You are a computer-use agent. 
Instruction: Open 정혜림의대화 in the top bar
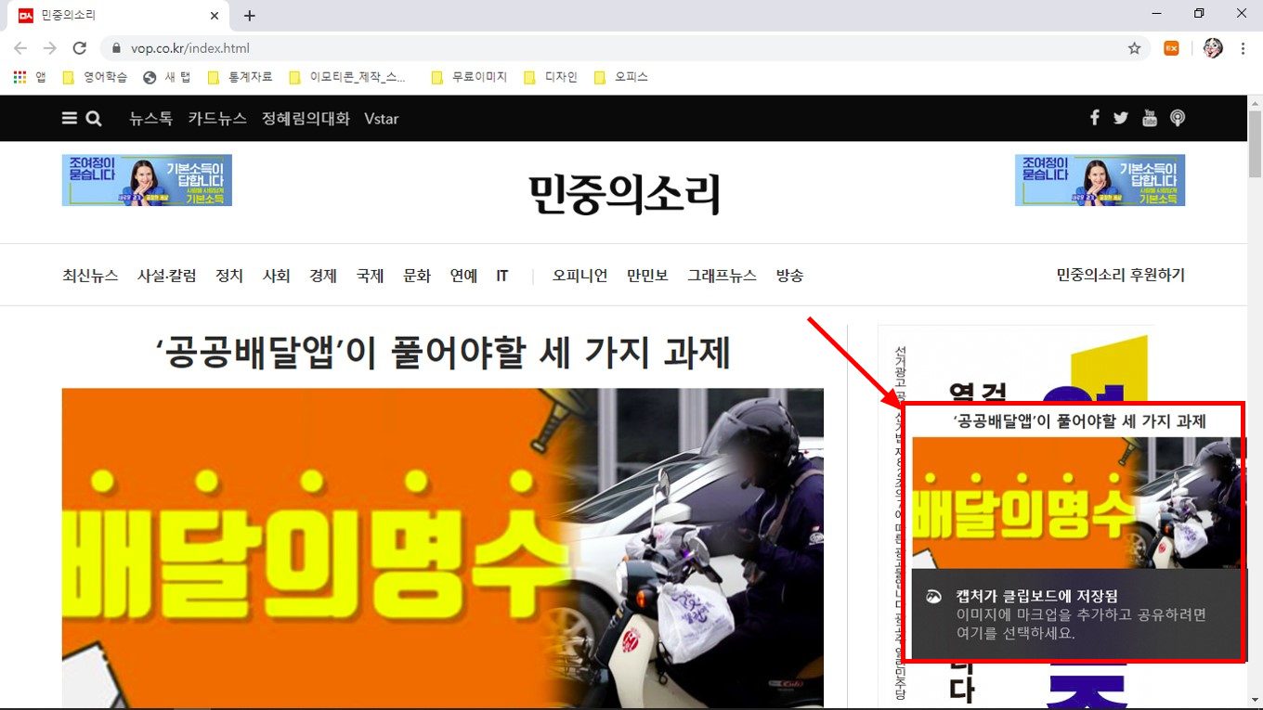306,118
